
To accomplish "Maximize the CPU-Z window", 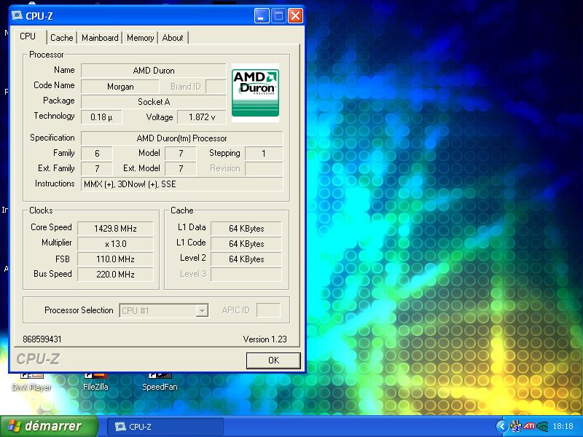I will tap(278, 15).
